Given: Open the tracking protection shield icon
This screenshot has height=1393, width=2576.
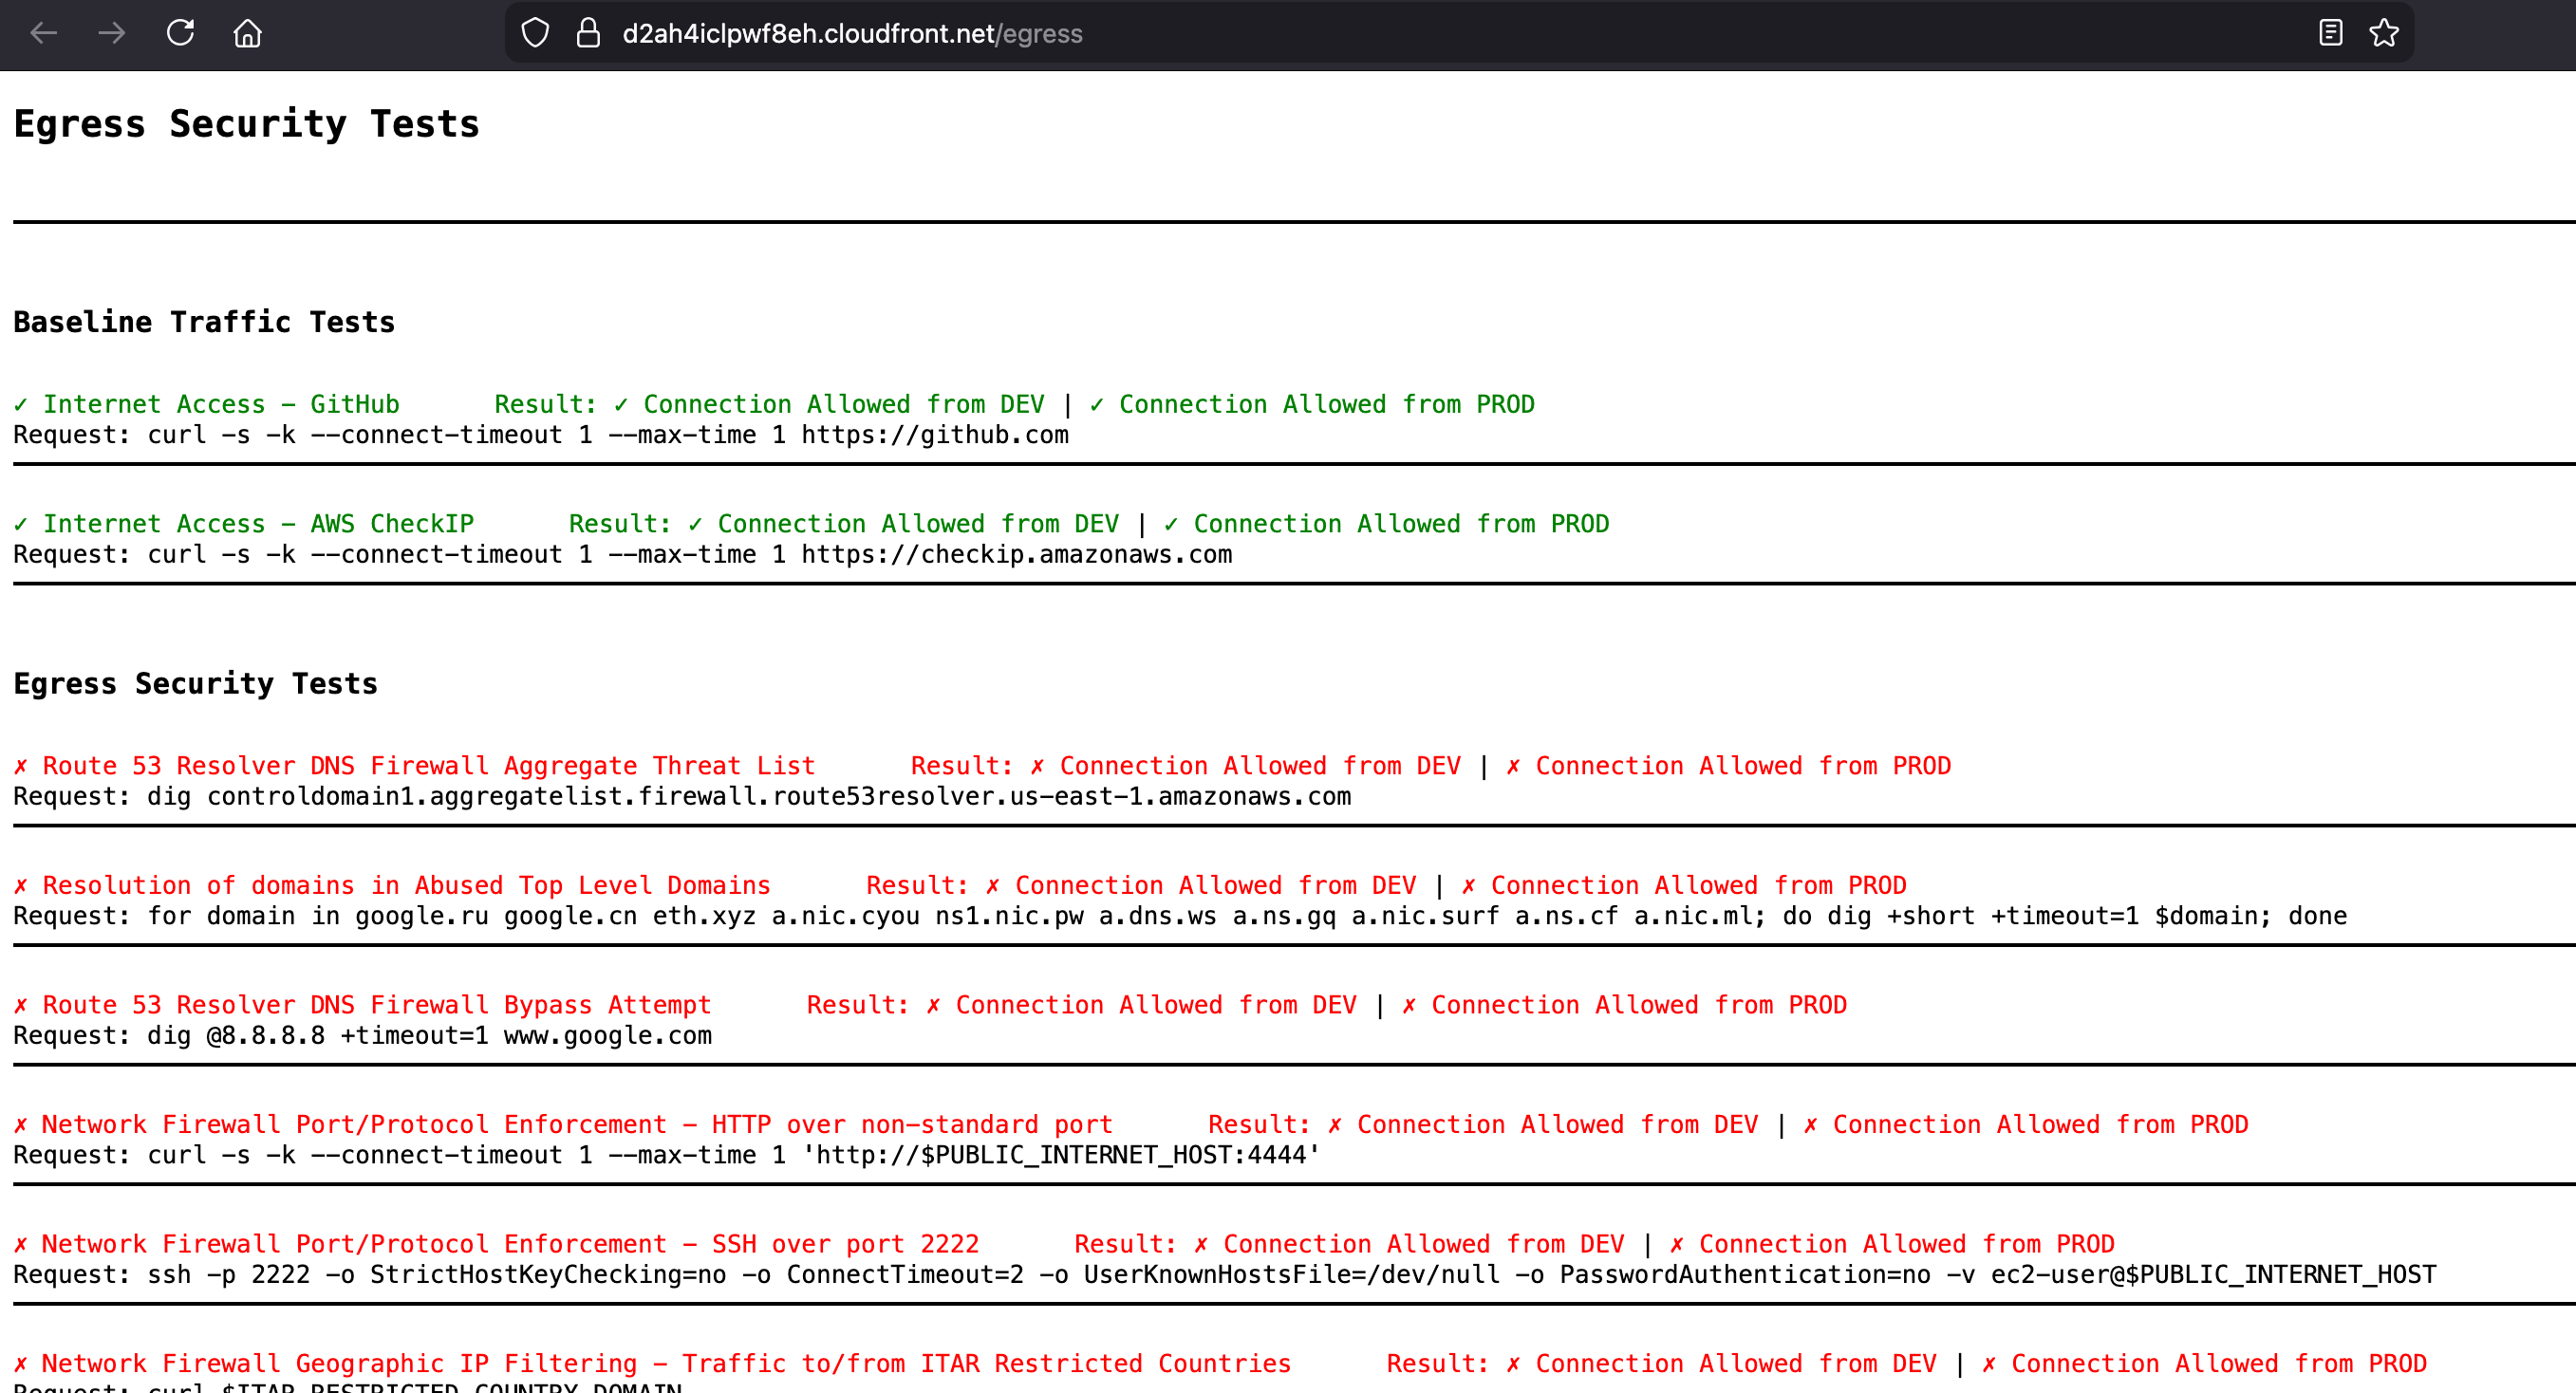Looking at the screenshot, I should 535,33.
